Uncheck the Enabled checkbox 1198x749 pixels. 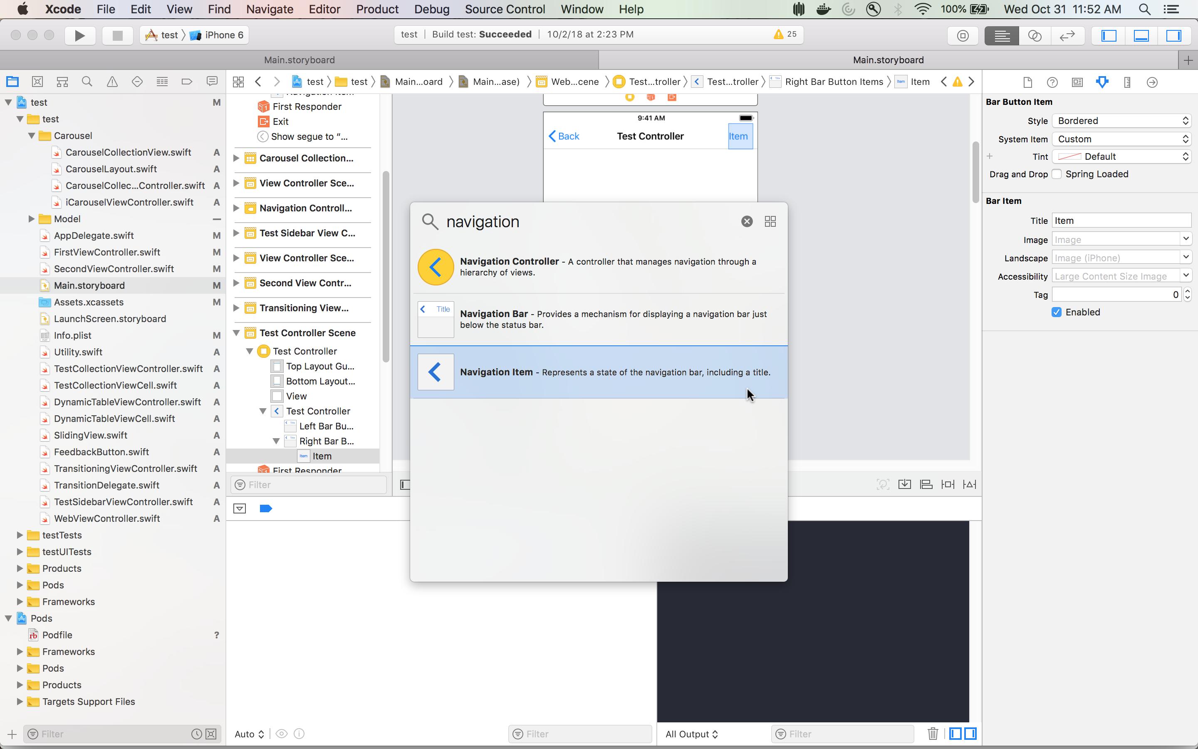1057,312
